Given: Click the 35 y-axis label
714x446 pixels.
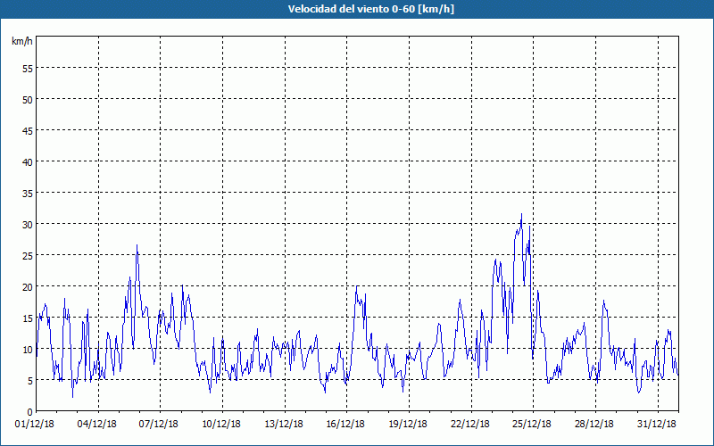Looking at the screenshot, I should point(28,194).
